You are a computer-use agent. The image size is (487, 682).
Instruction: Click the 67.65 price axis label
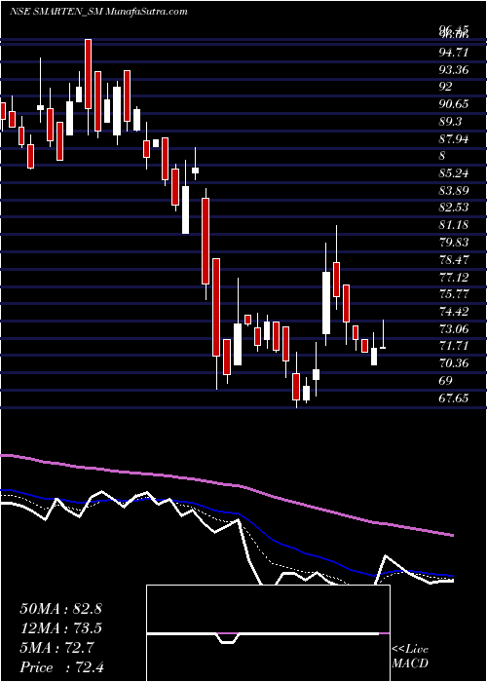454,398
